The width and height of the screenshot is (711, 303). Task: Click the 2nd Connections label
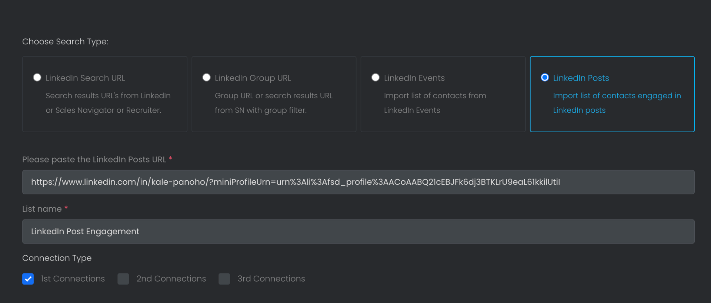pos(171,279)
